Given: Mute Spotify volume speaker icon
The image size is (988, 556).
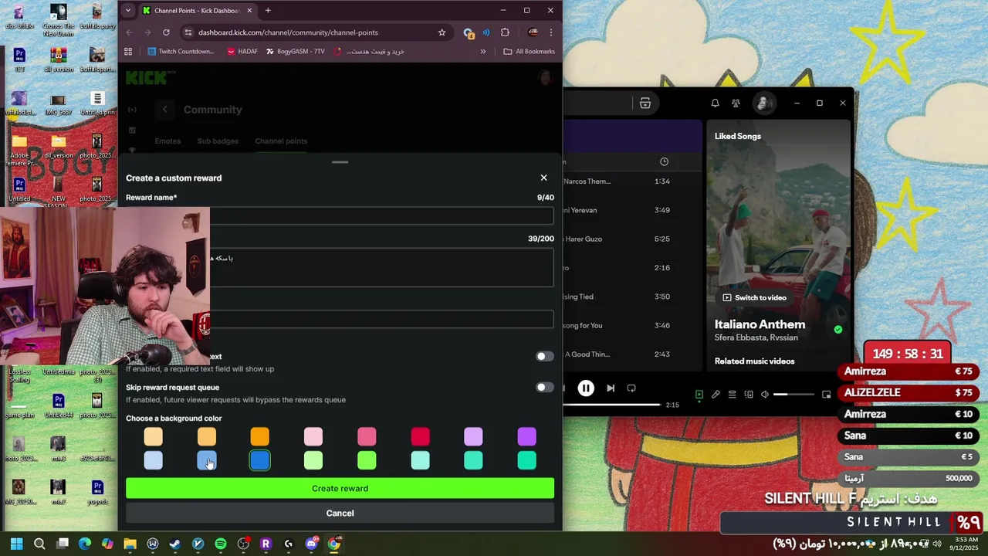Looking at the screenshot, I should 765,395.
